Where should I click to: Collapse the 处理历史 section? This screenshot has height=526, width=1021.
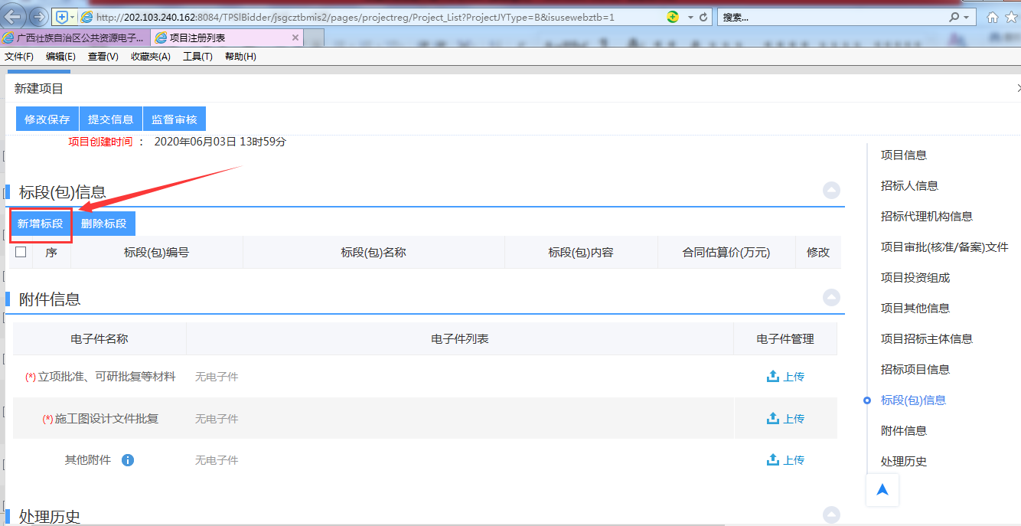pyautogui.click(x=831, y=515)
